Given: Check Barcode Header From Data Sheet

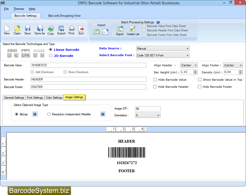Looking at the screenshot, I should click(x=144, y=30).
